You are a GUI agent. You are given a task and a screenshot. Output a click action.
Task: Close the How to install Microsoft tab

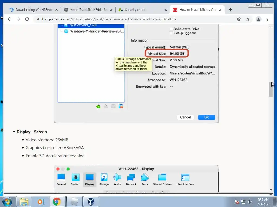pos(220,10)
